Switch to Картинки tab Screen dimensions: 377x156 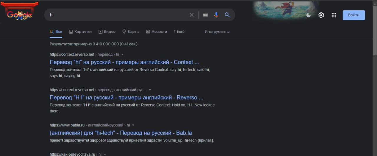[x=80, y=32]
